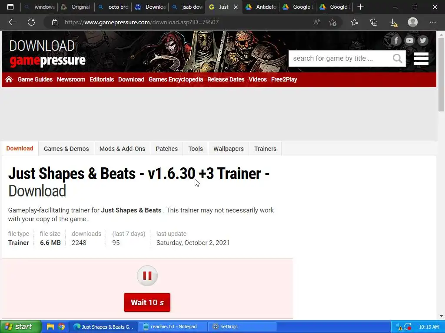The image size is (445, 333).
Task: Click the Saturday, October 2, 2021 date
Action: pos(193,243)
